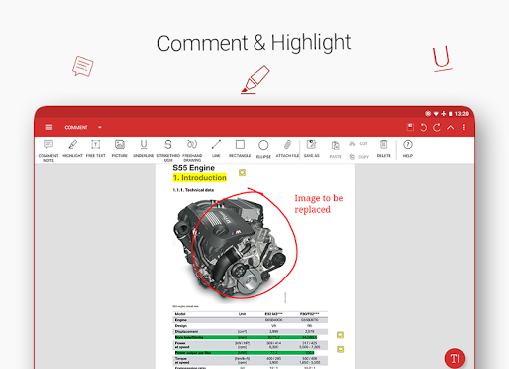Enable the Freehand Drawing tool
The width and height of the screenshot is (509, 369).
pos(192,150)
